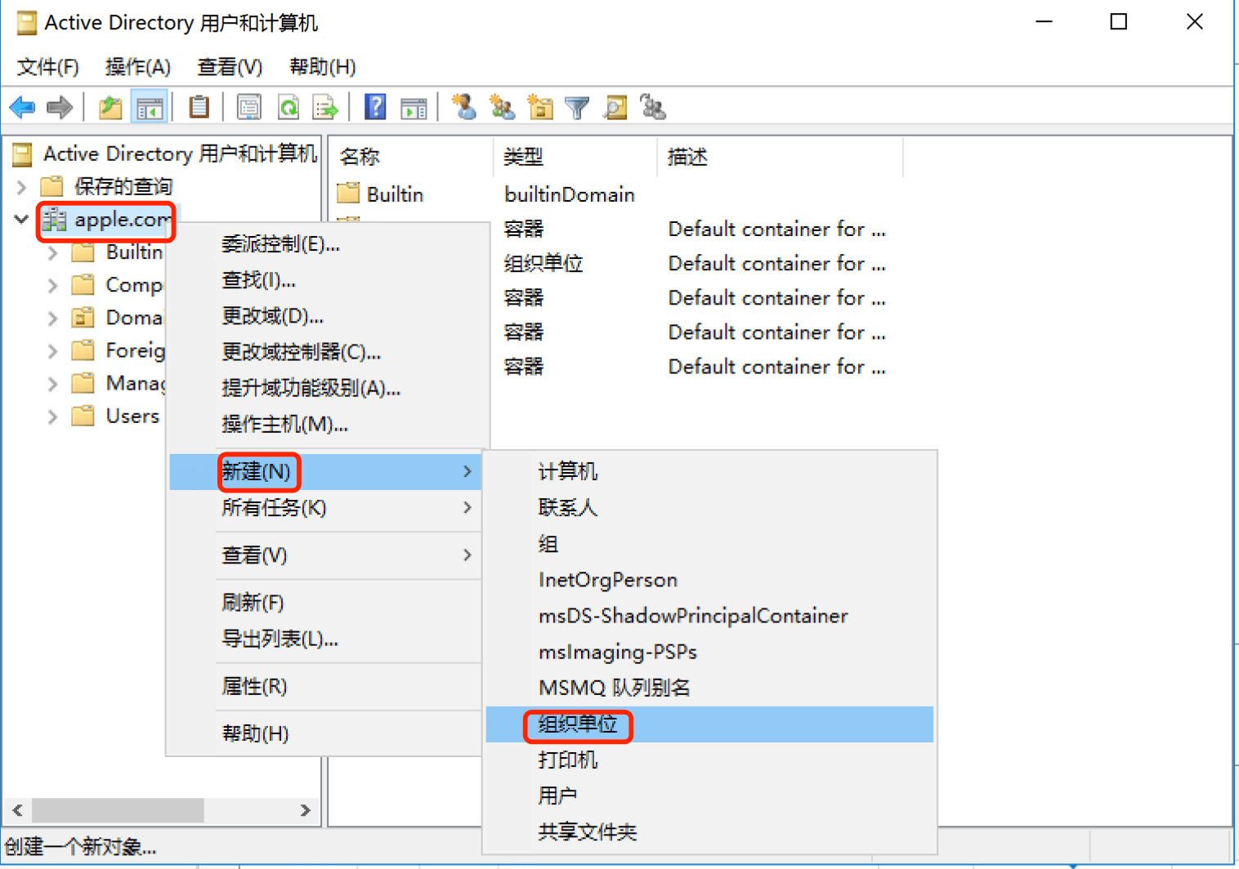This screenshot has width=1239, height=869.
Task: Click the title bar application icon
Action: click(x=27, y=23)
